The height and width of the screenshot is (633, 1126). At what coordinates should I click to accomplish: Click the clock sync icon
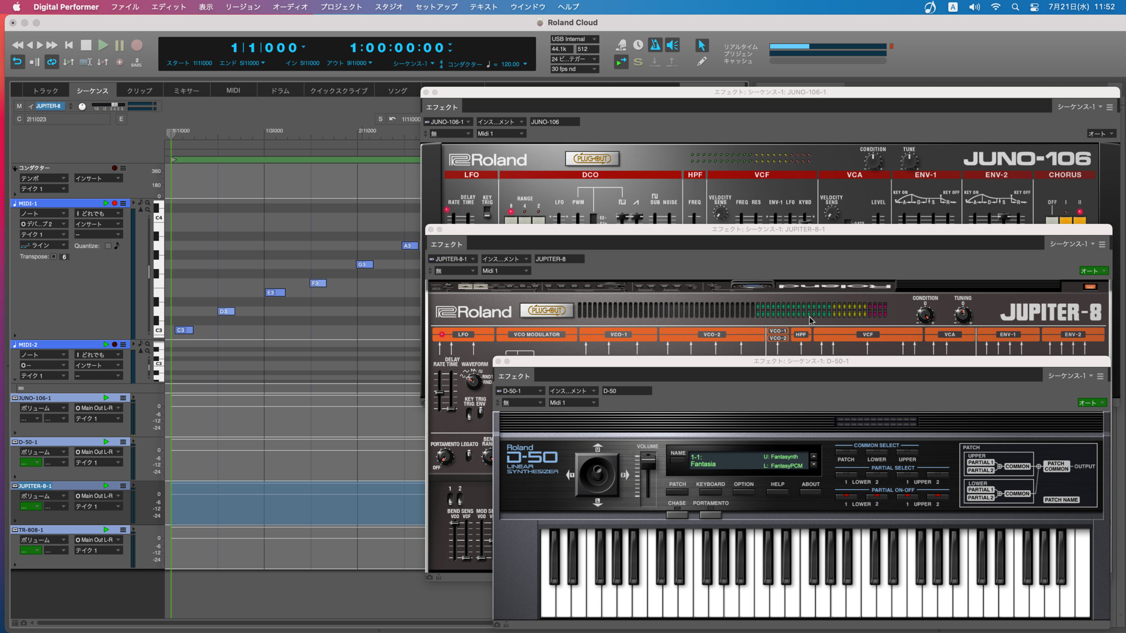(638, 45)
